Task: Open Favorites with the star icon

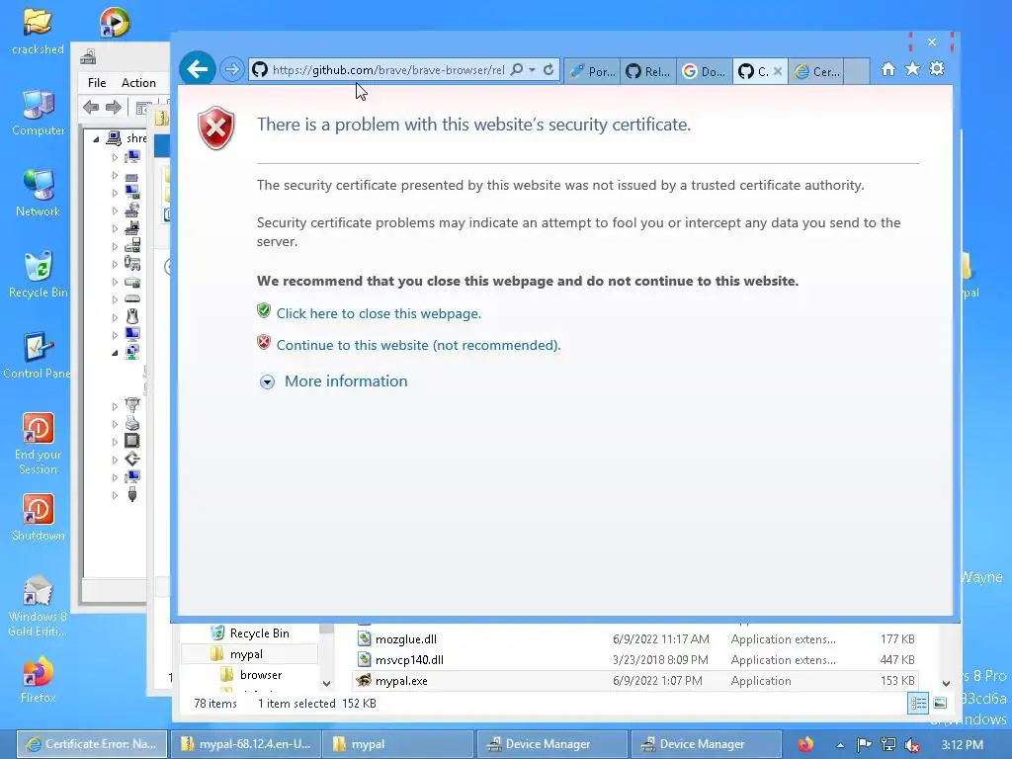Action: pyautogui.click(x=912, y=68)
